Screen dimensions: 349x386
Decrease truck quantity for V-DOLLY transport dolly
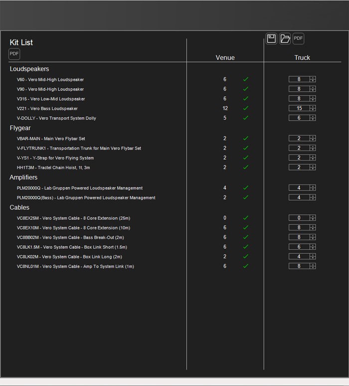point(313,120)
